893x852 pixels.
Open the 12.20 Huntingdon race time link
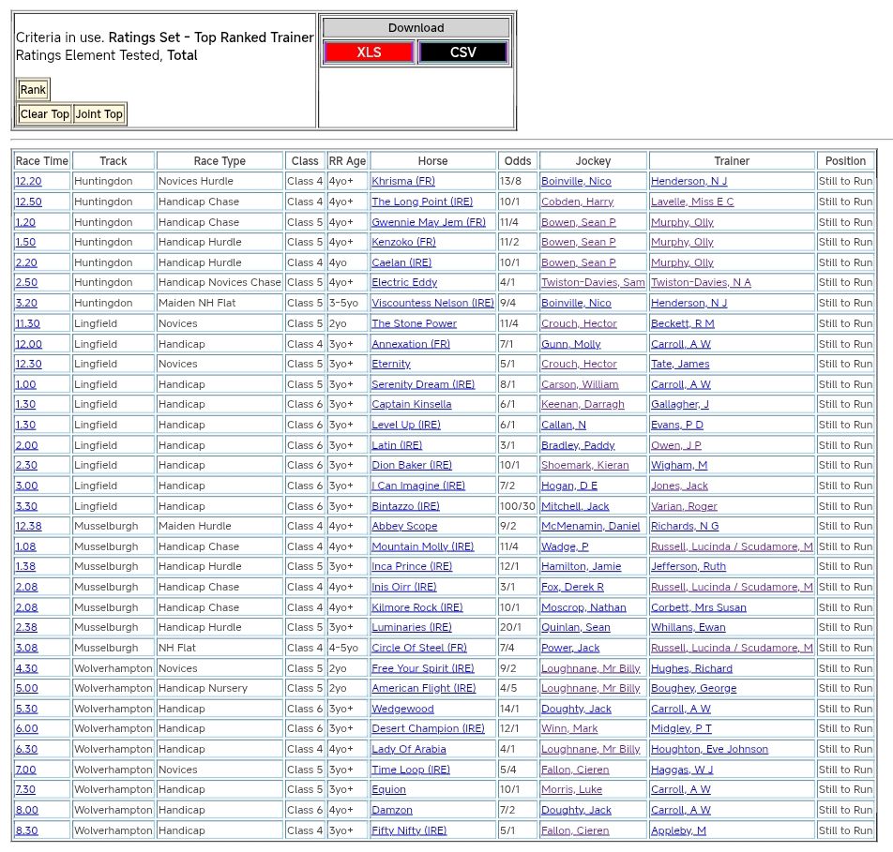28,181
